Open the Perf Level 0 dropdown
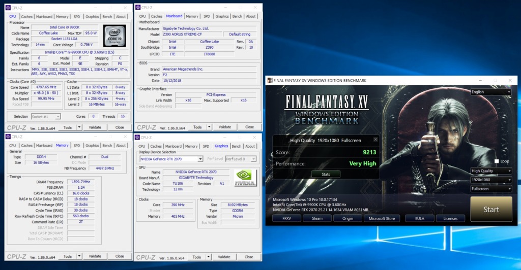The height and width of the screenshot is (270, 521). (x=241, y=159)
